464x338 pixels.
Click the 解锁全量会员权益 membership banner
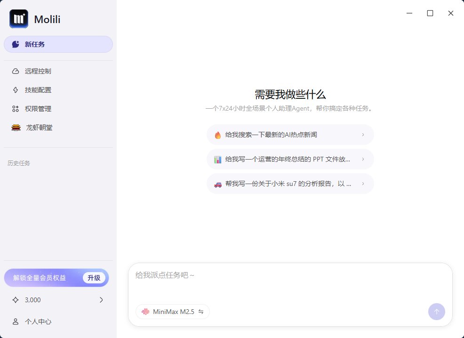tap(39, 278)
